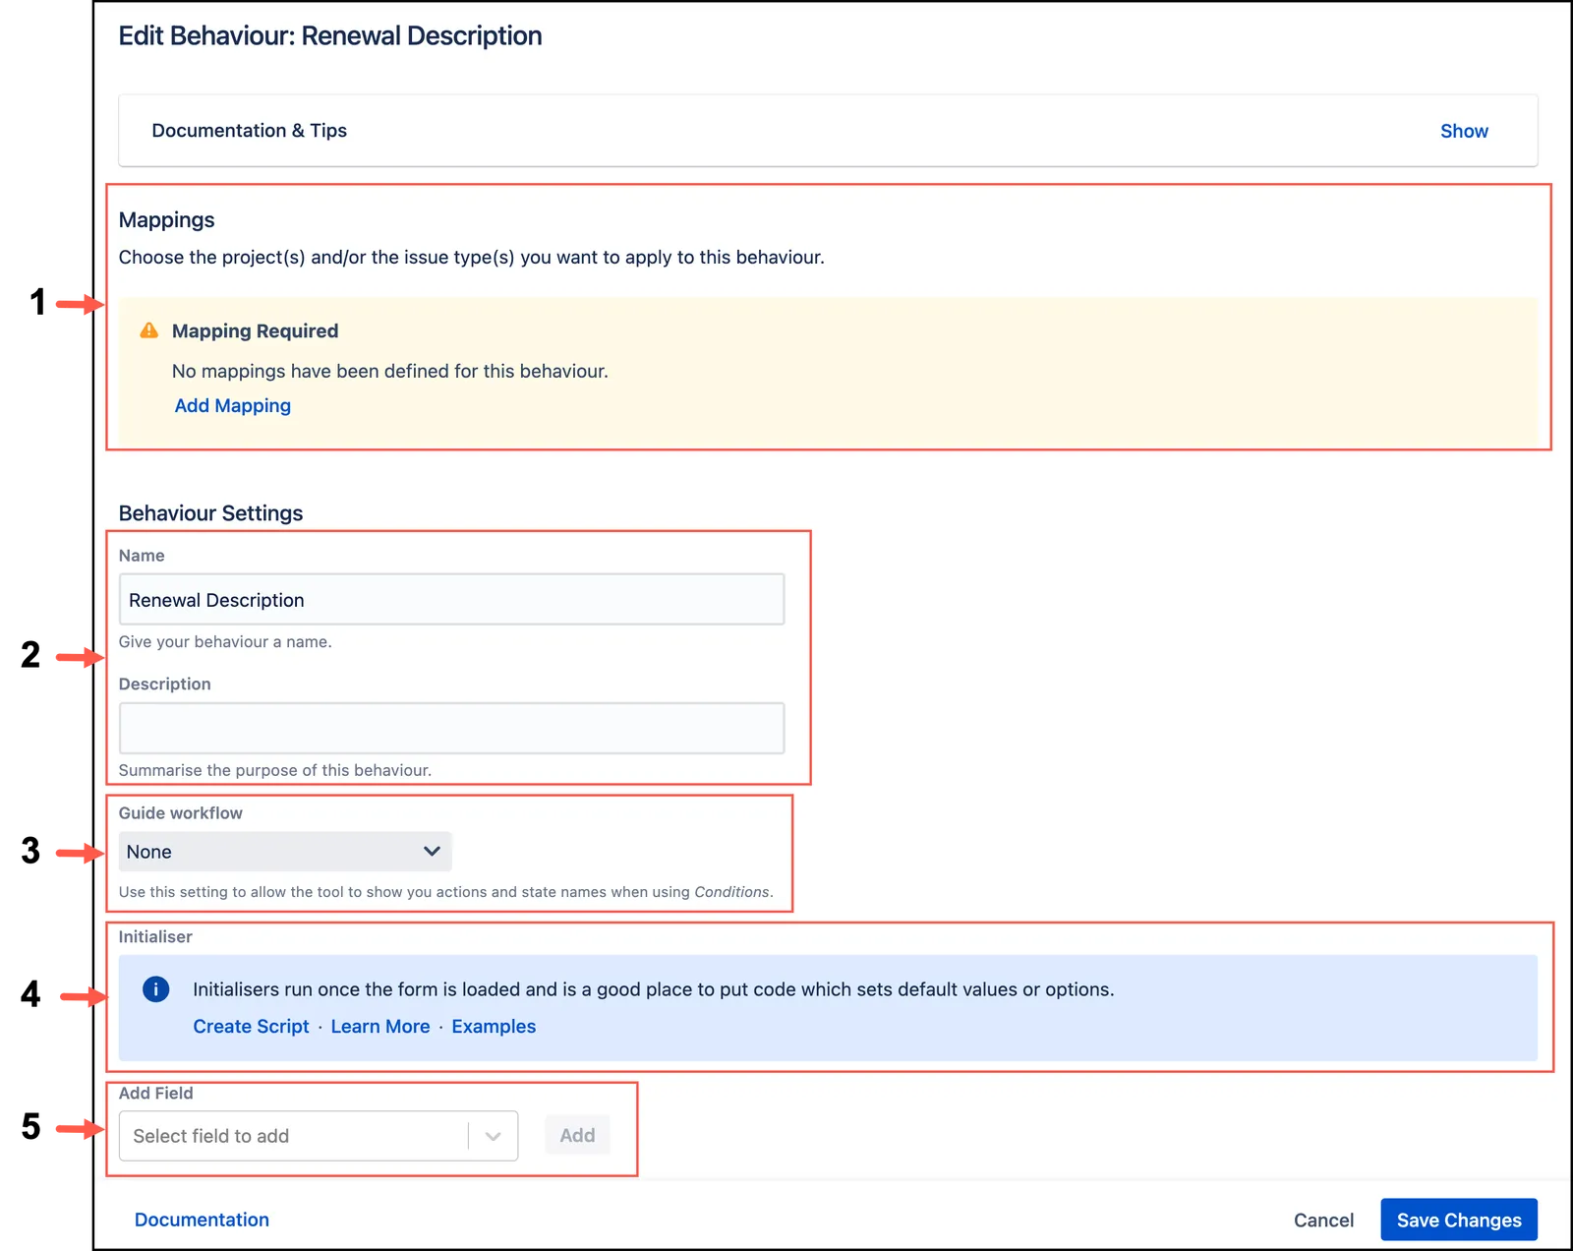Image resolution: width=1573 pixels, height=1251 pixels.
Task: Open the Learn More link
Action: point(380,1026)
